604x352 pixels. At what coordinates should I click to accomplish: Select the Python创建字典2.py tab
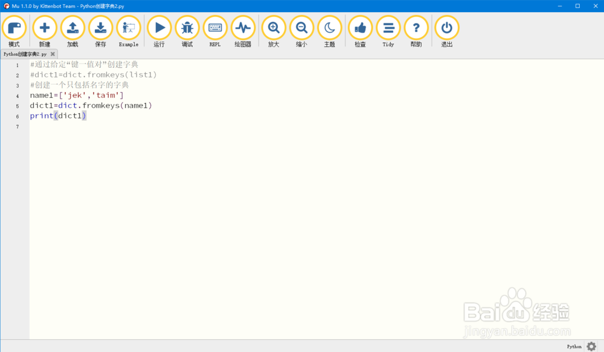(24, 53)
